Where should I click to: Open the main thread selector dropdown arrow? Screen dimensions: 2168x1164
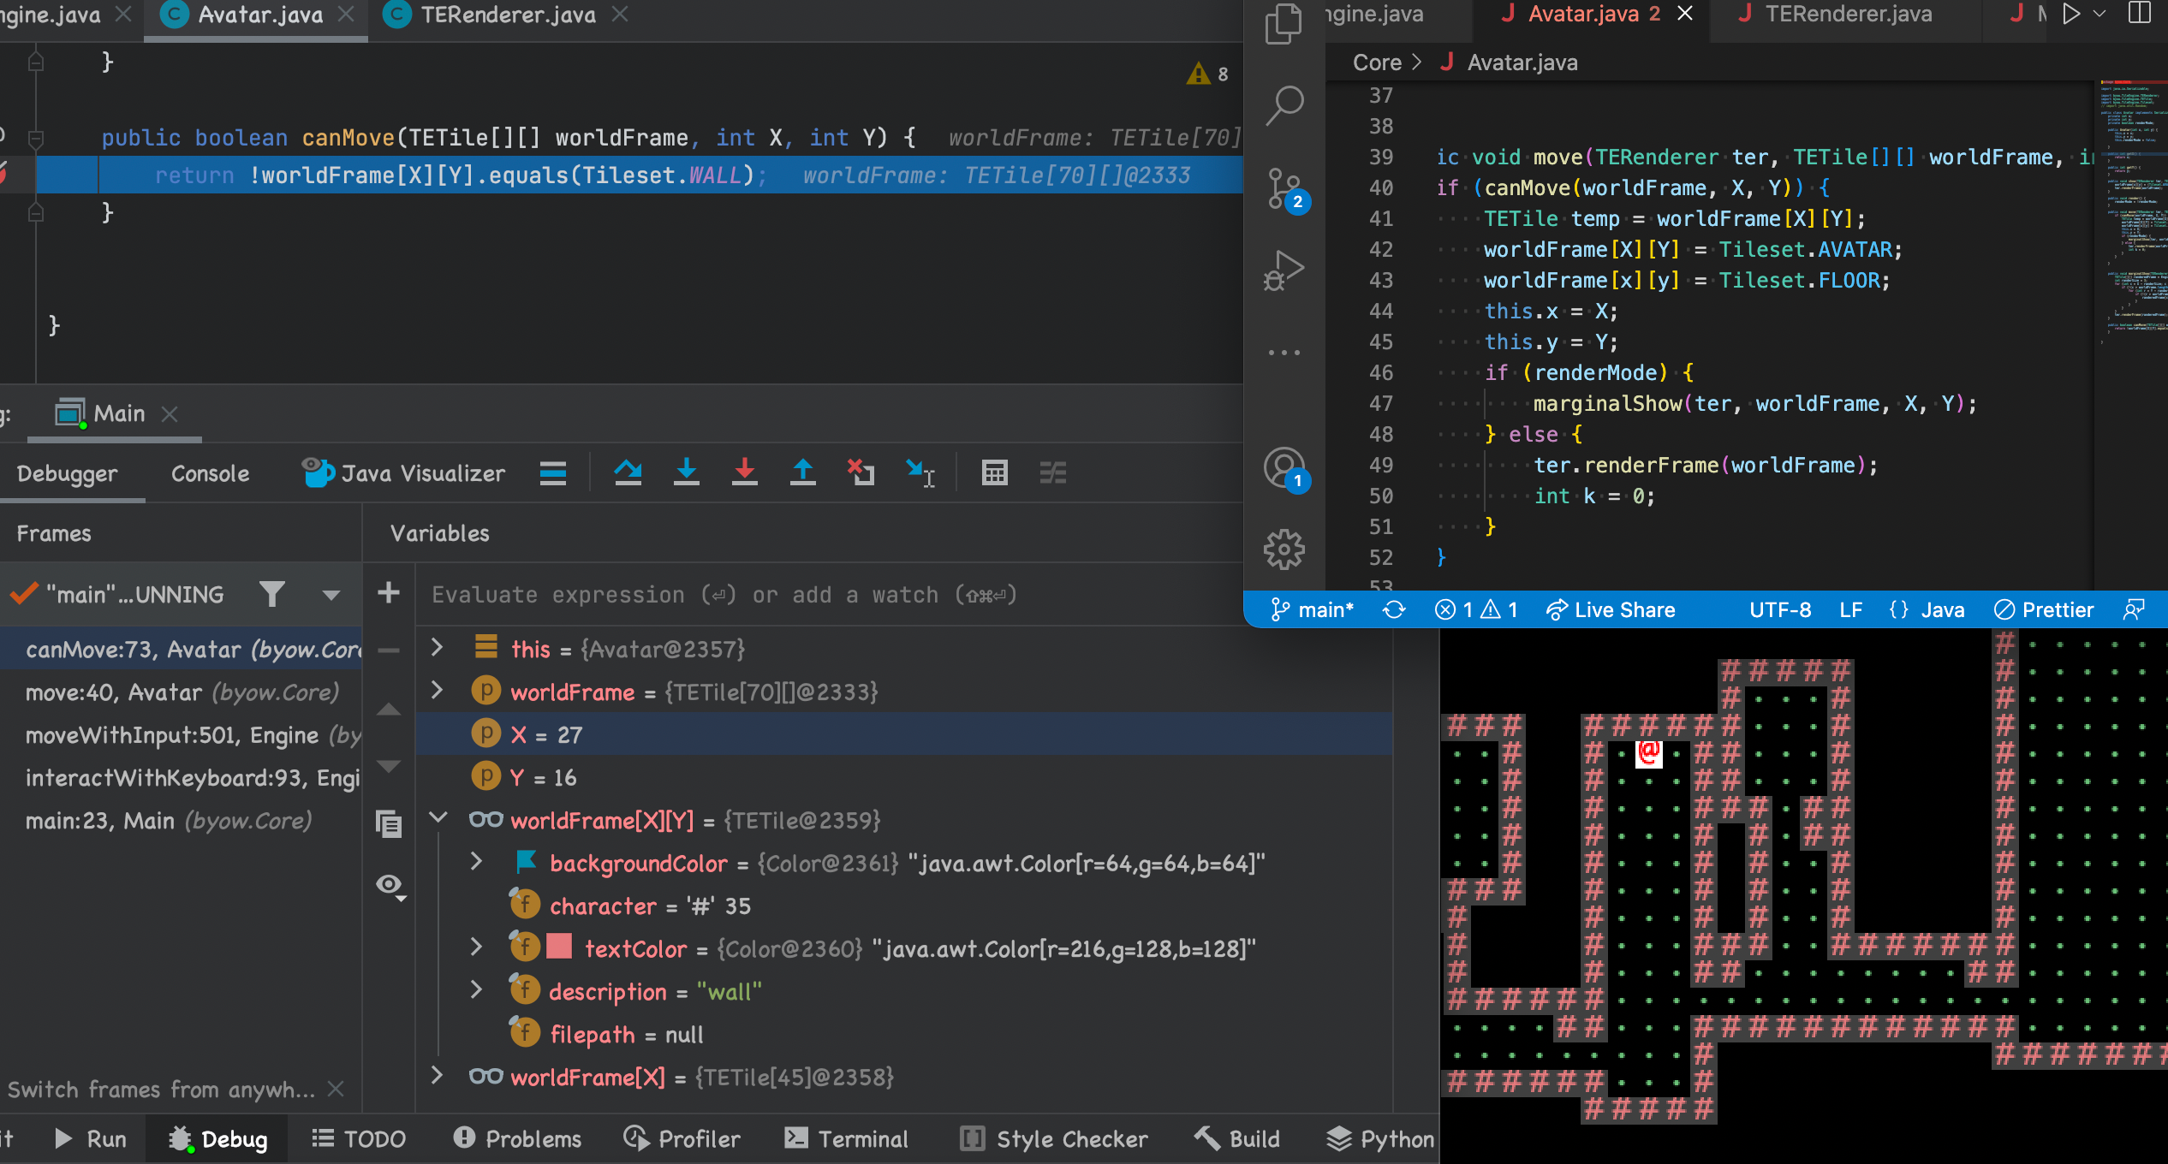click(331, 594)
